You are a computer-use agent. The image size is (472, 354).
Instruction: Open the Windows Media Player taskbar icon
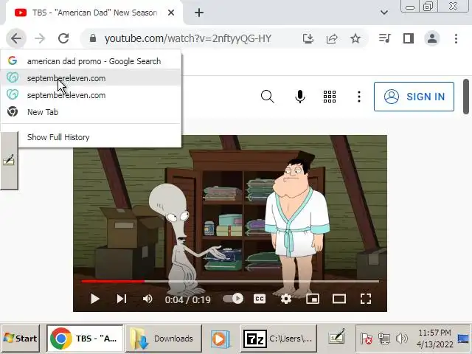[221, 339]
